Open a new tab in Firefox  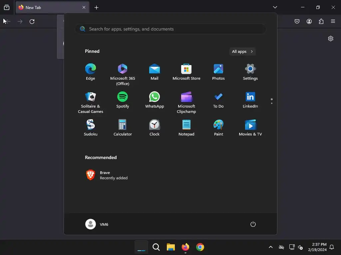[96, 8]
